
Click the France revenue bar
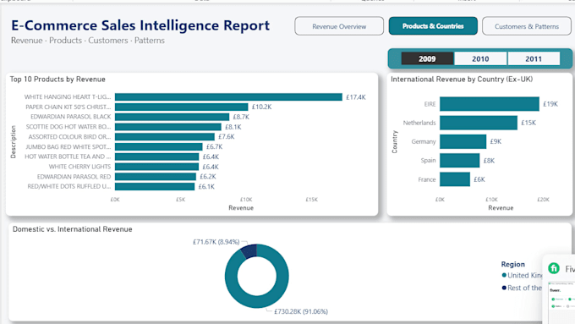(455, 179)
